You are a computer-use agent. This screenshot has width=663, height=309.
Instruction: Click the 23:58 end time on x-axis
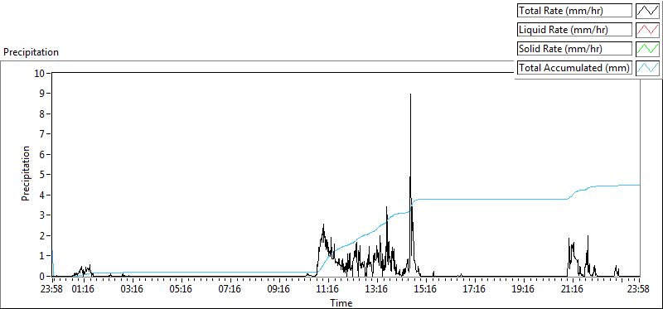click(x=639, y=289)
